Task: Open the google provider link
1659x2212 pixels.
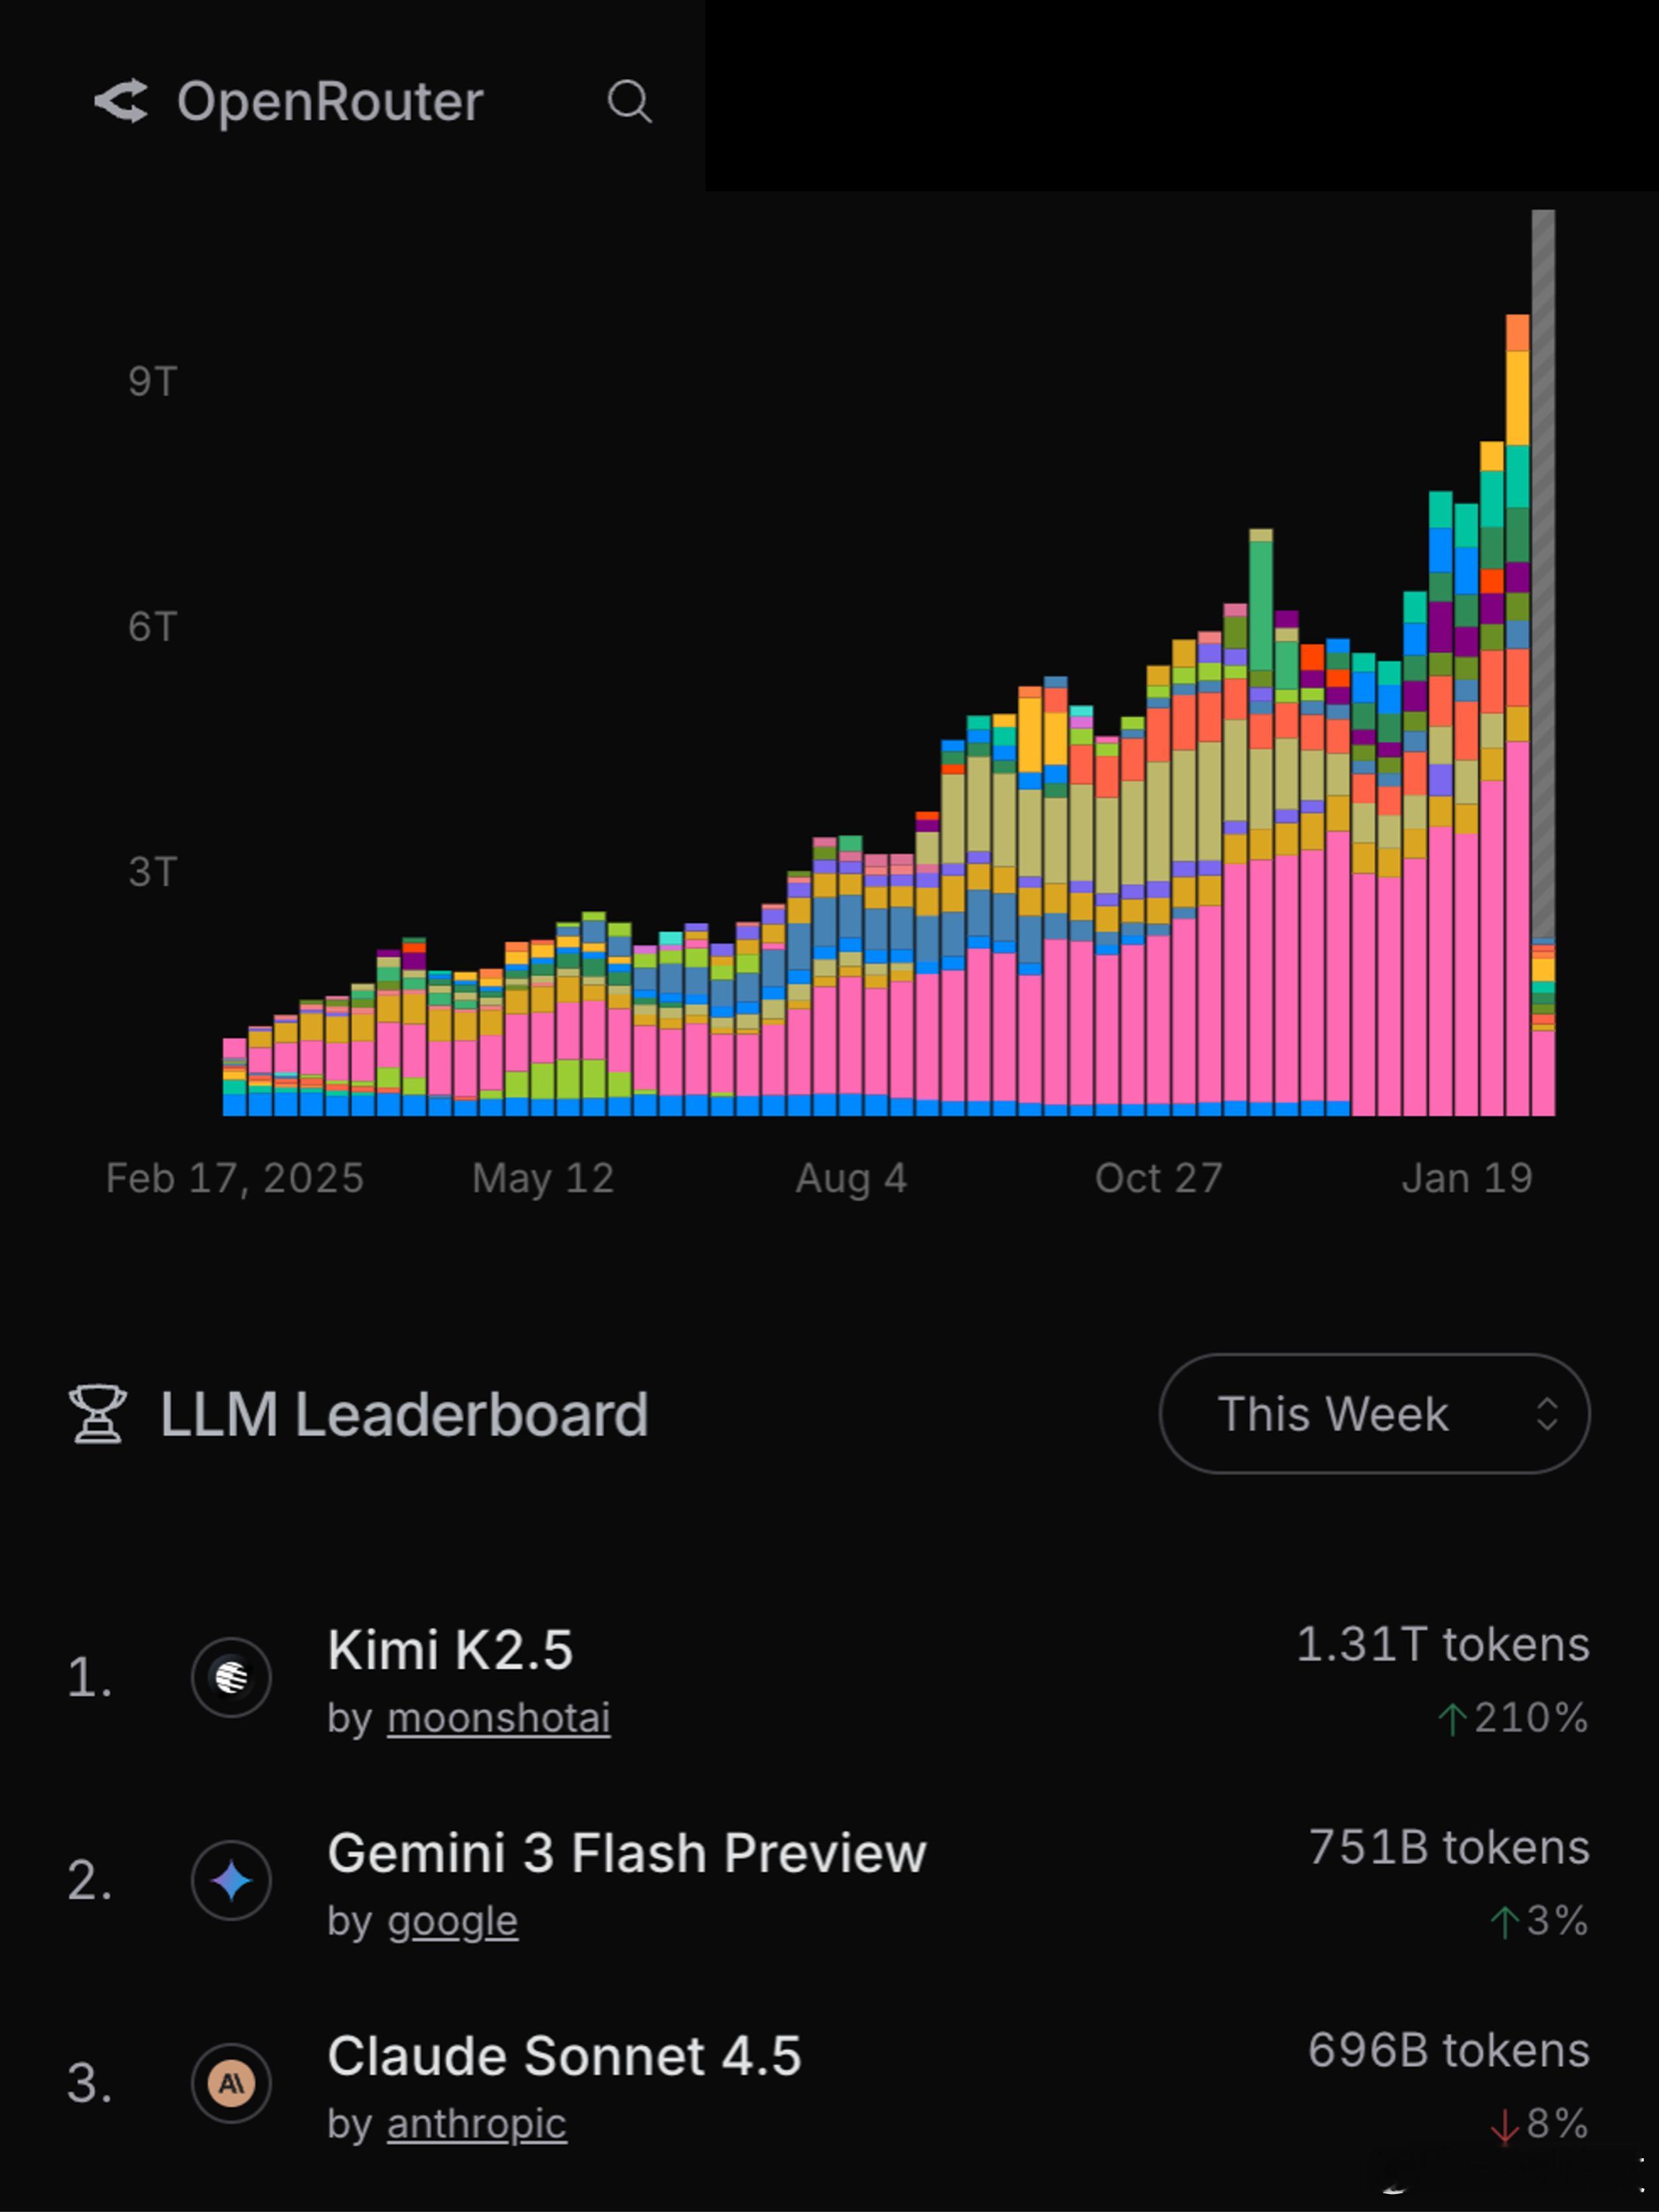Action: pyautogui.click(x=452, y=1921)
